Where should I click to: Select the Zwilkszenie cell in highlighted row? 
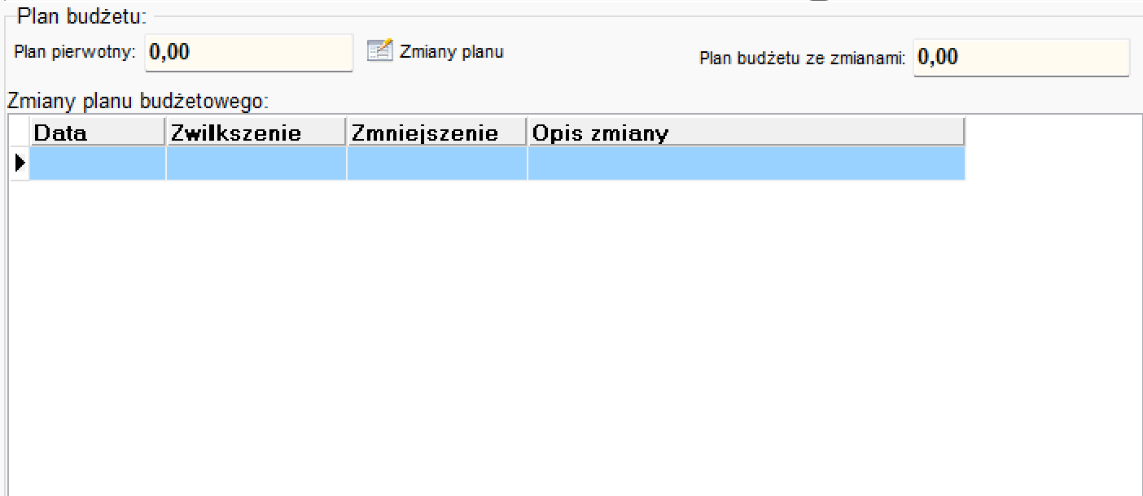point(256,163)
